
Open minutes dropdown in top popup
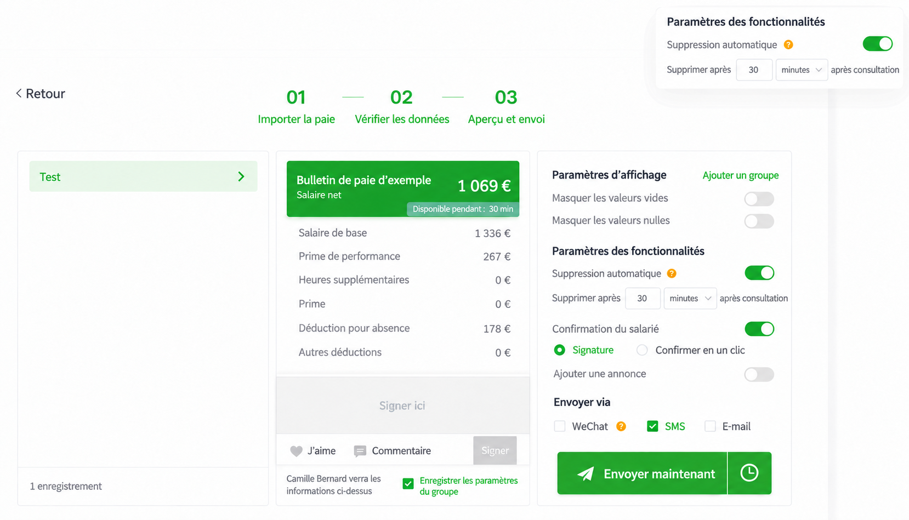point(802,70)
